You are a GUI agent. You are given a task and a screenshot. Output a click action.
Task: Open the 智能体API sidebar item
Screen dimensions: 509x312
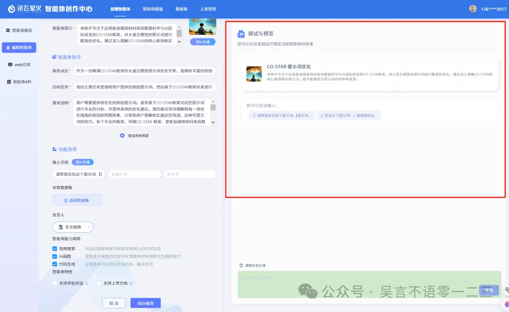pos(19,81)
